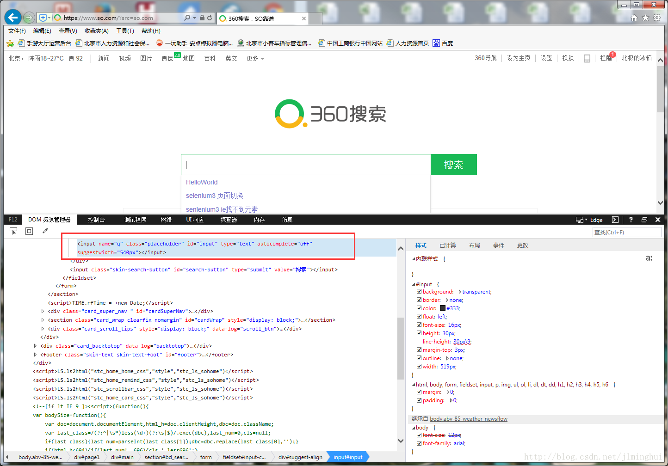Screen dimensions: 668x466
Task: Click the 设为主页 link
Action: click(519, 58)
